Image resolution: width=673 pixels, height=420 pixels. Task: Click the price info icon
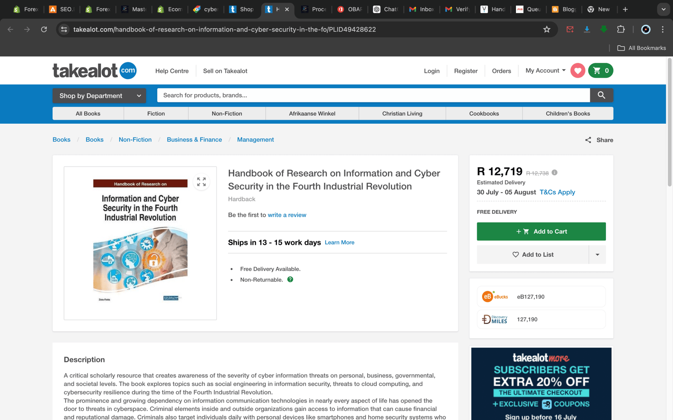(554, 173)
